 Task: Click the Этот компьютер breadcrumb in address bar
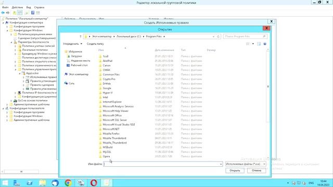(102, 36)
